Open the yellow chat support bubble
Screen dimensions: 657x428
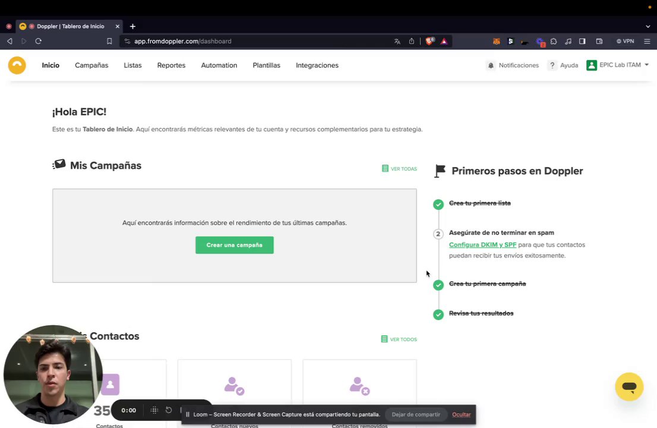(x=629, y=386)
